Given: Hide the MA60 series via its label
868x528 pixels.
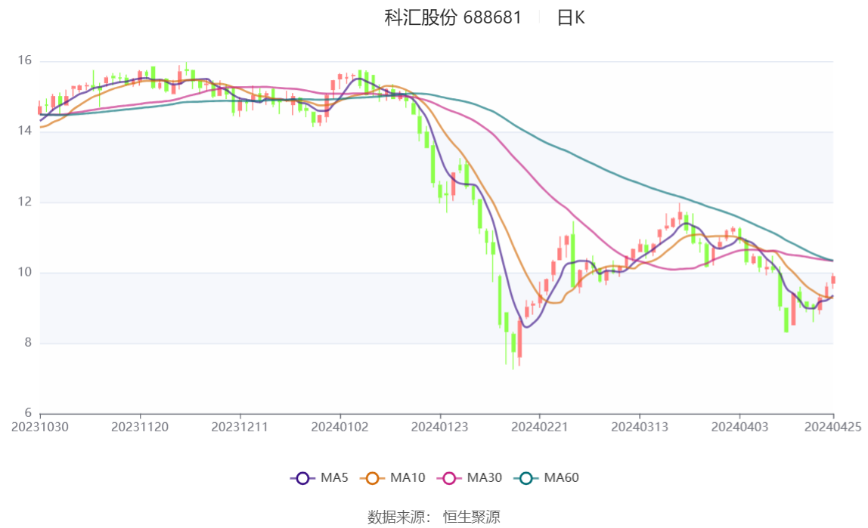Looking at the screenshot, I should click(x=561, y=477).
